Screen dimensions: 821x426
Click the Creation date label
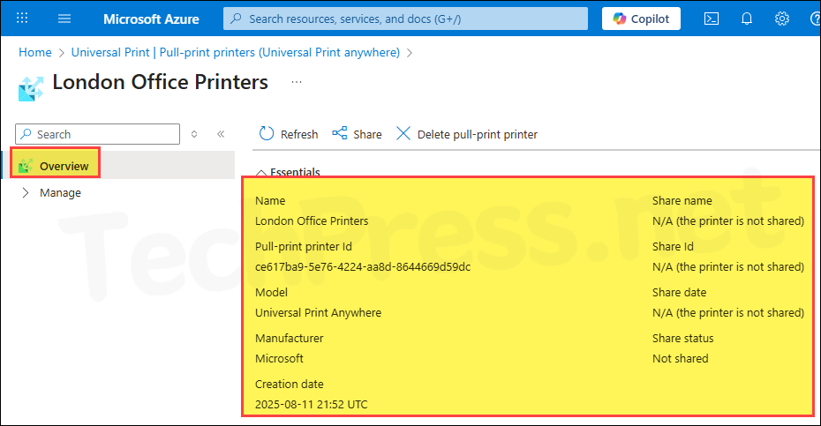click(x=289, y=385)
